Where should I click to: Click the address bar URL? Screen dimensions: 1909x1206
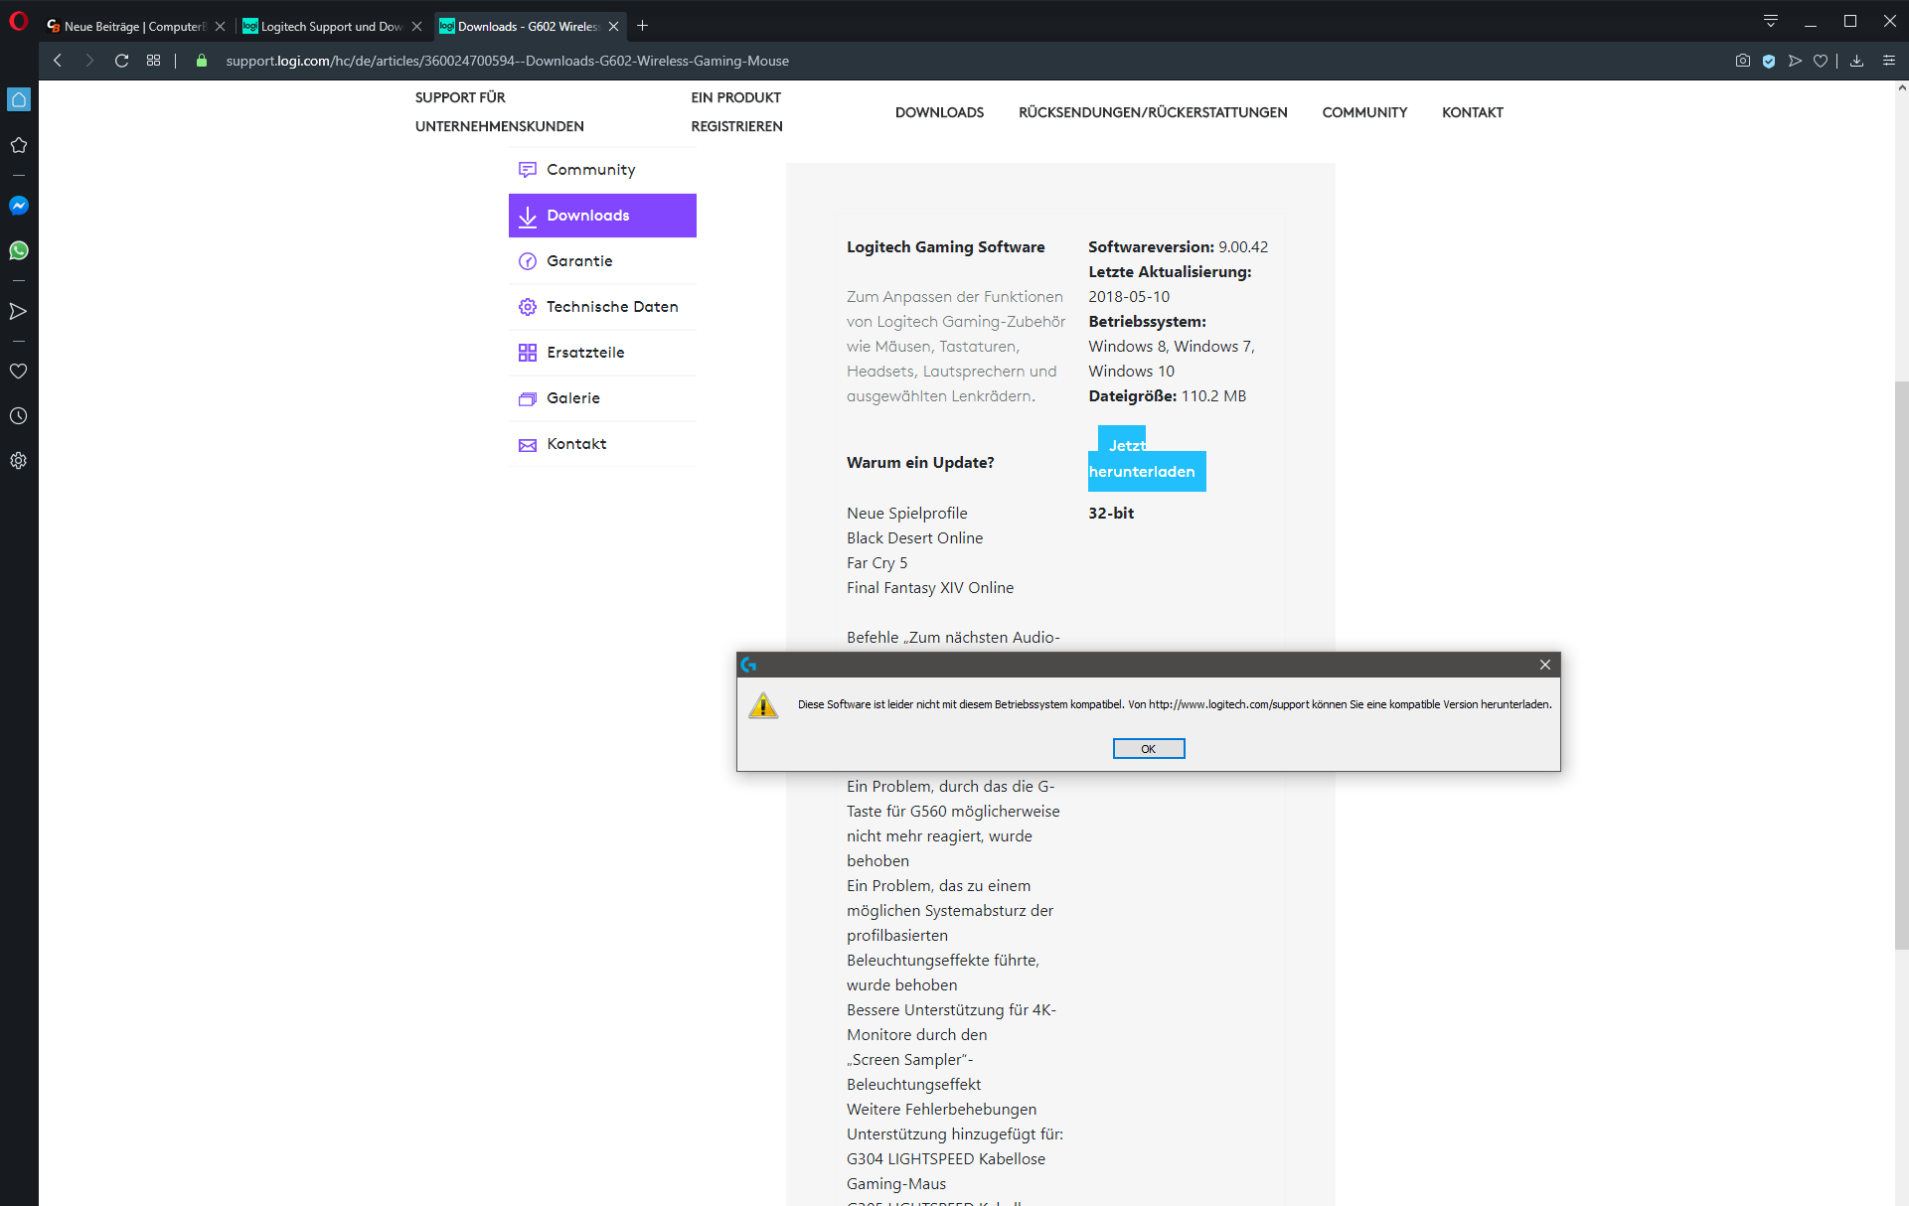tap(507, 61)
